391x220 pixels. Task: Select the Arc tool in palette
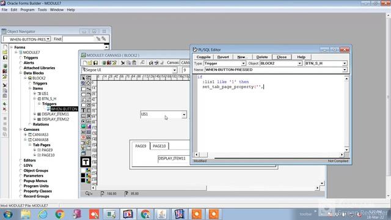pyautogui.click(x=89, y=94)
